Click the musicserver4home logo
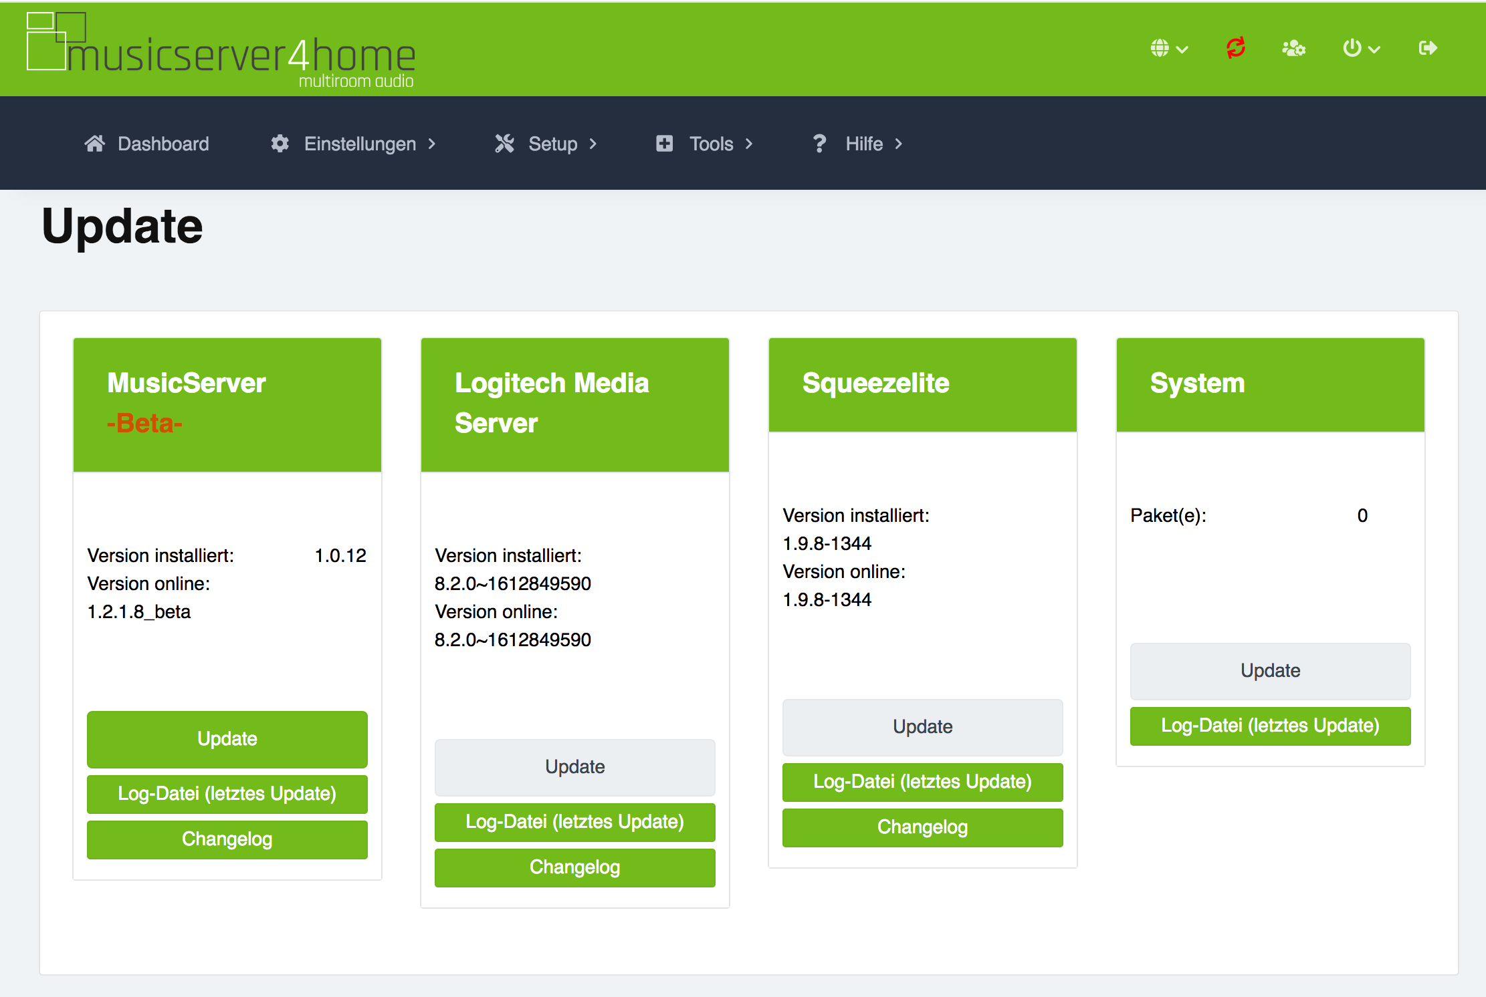Image resolution: width=1486 pixels, height=997 pixels. (221, 51)
